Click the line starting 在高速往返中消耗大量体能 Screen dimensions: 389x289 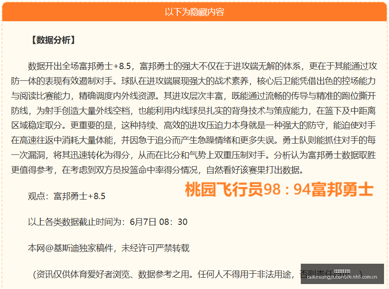pos(193,140)
